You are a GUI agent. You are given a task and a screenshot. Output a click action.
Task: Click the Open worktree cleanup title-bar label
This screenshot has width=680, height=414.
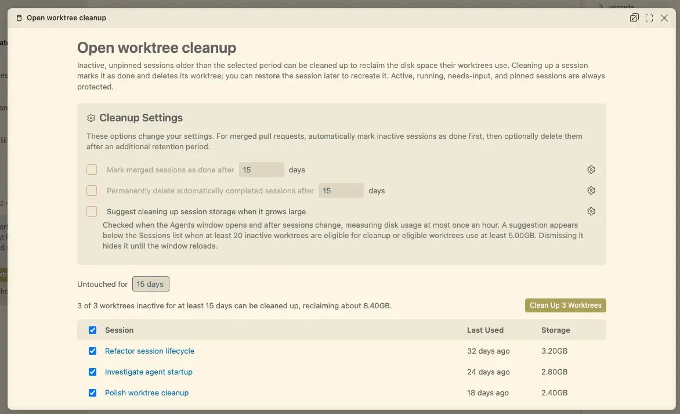click(x=66, y=18)
